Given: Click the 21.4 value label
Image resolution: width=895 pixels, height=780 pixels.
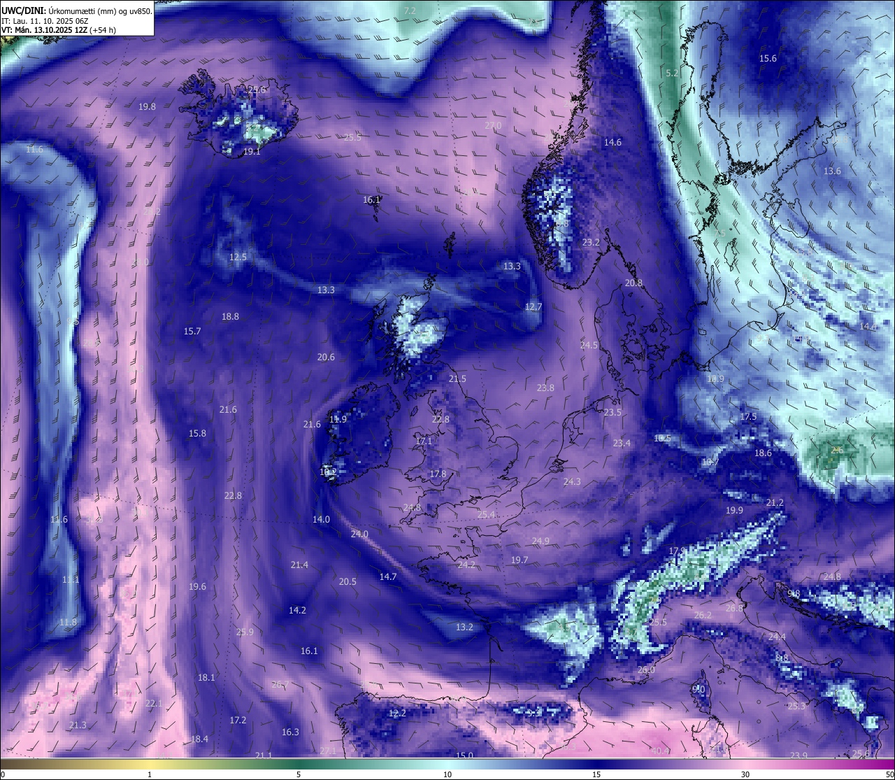Looking at the screenshot, I should coord(299,565).
